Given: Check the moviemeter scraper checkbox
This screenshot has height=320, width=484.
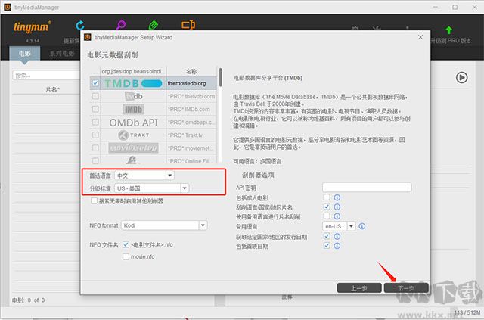Looking at the screenshot, I should coord(95,148).
